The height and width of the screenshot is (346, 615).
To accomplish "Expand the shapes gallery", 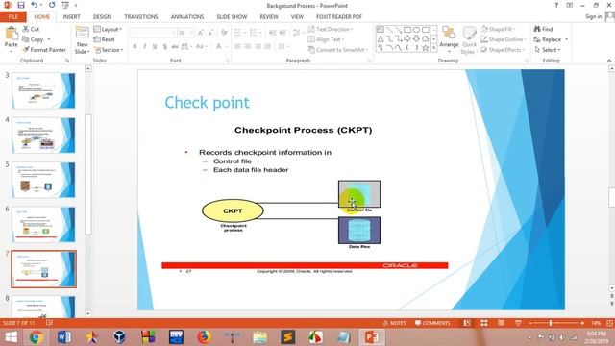I will 433,48.
